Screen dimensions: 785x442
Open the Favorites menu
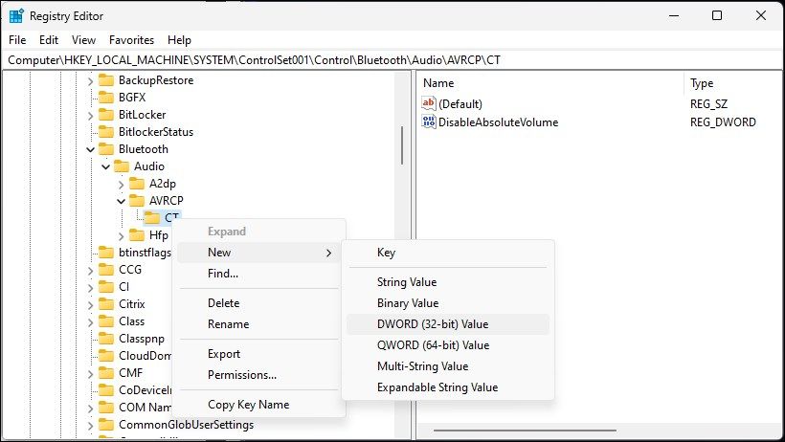(x=131, y=40)
